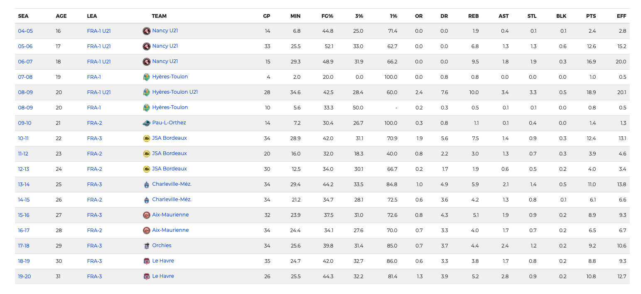
Task: Select the 12-13 season link
Action: point(24,169)
